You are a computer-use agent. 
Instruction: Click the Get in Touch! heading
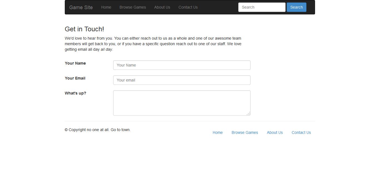[84, 29]
